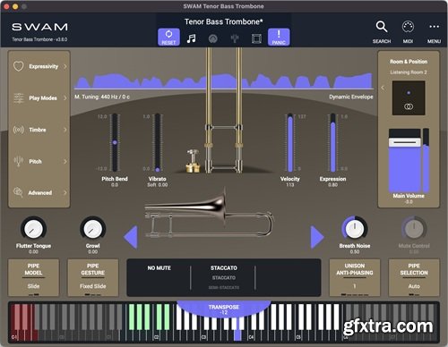This screenshot has height=347, width=448.
Task: Open the Pipe Model selector
Action: 33,277
